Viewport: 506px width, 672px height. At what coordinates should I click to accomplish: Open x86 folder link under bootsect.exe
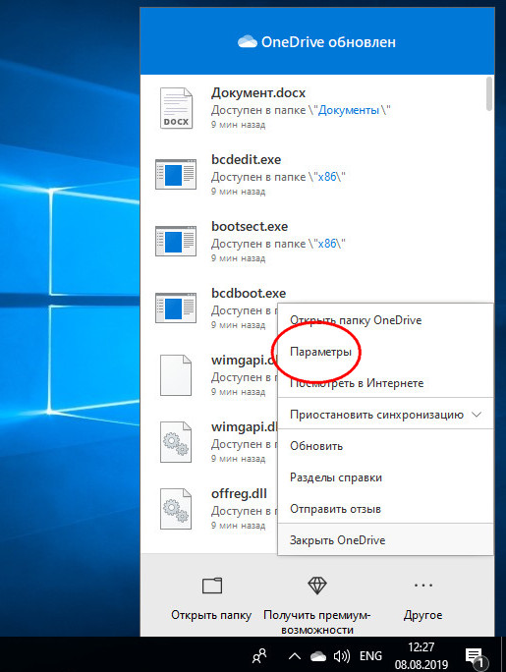tap(327, 244)
